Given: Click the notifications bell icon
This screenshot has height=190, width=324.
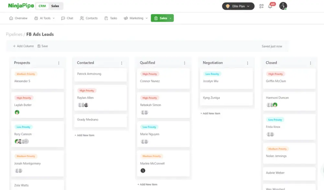Looking at the screenshot, I should 270,6.
